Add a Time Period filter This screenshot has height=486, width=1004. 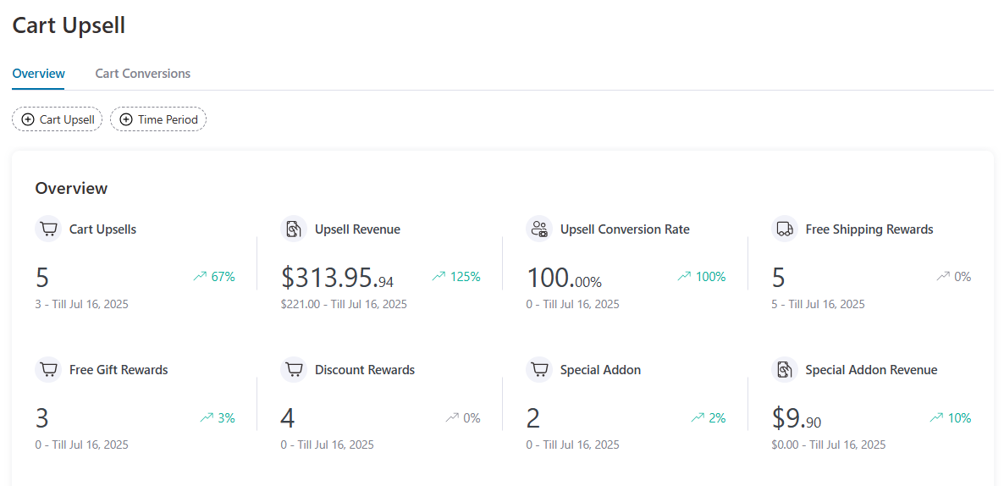[158, 119]
